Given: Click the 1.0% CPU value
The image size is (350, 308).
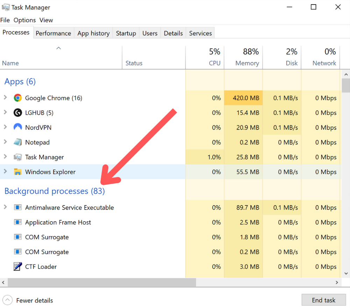Looking at the screenshot, I should click(x=214, y=157).
